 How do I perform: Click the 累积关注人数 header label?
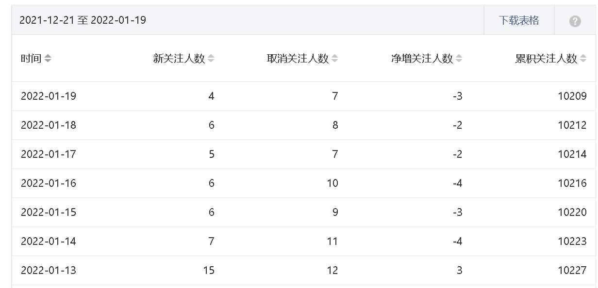pos(547,59)
